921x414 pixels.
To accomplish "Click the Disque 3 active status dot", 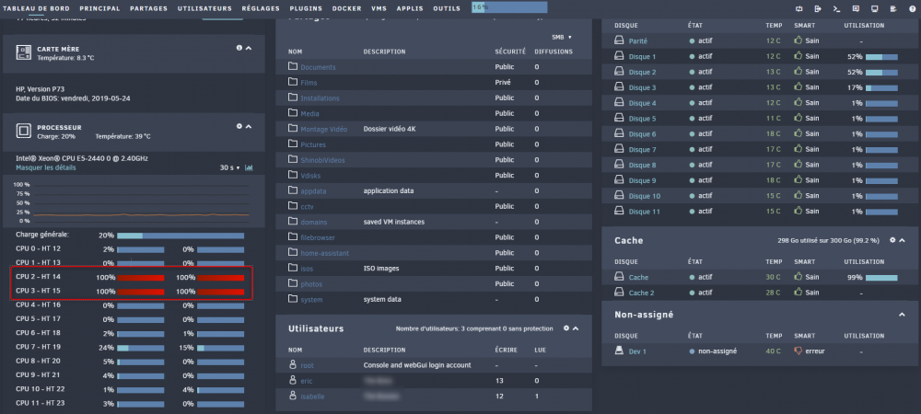I will point(692,87).
